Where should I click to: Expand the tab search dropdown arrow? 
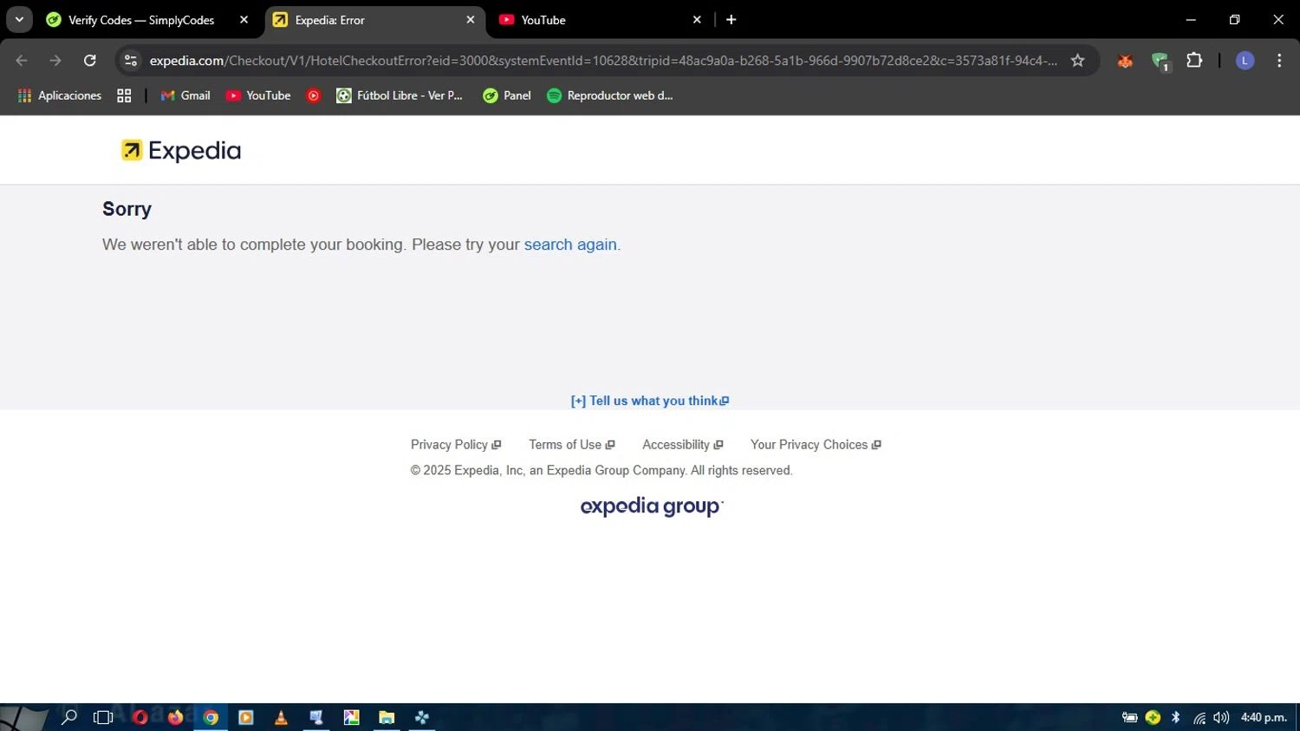tap(19, 20)
